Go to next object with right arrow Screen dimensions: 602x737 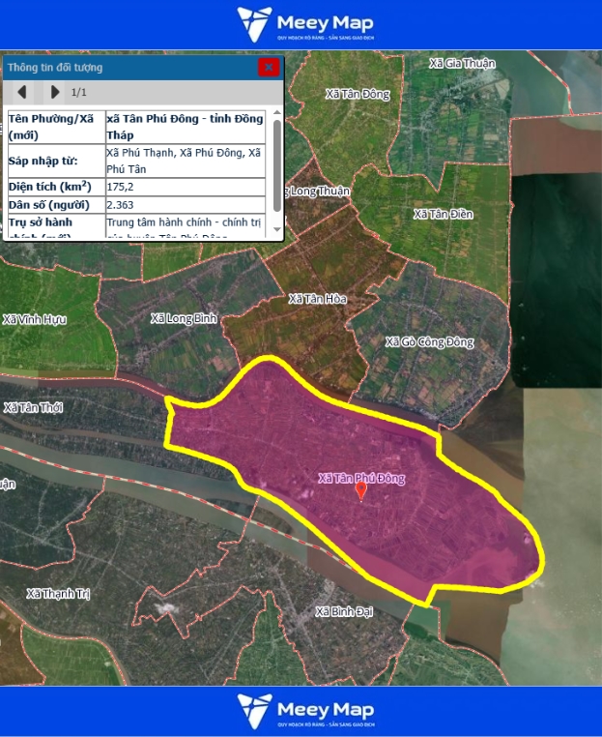[55, 92]
